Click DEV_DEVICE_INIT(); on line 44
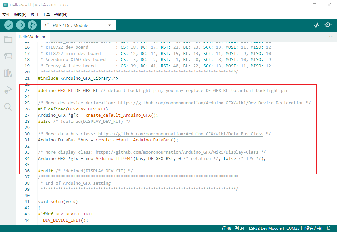Image resolution: width=337 pixels, height=232 pixels. [65, 220]
